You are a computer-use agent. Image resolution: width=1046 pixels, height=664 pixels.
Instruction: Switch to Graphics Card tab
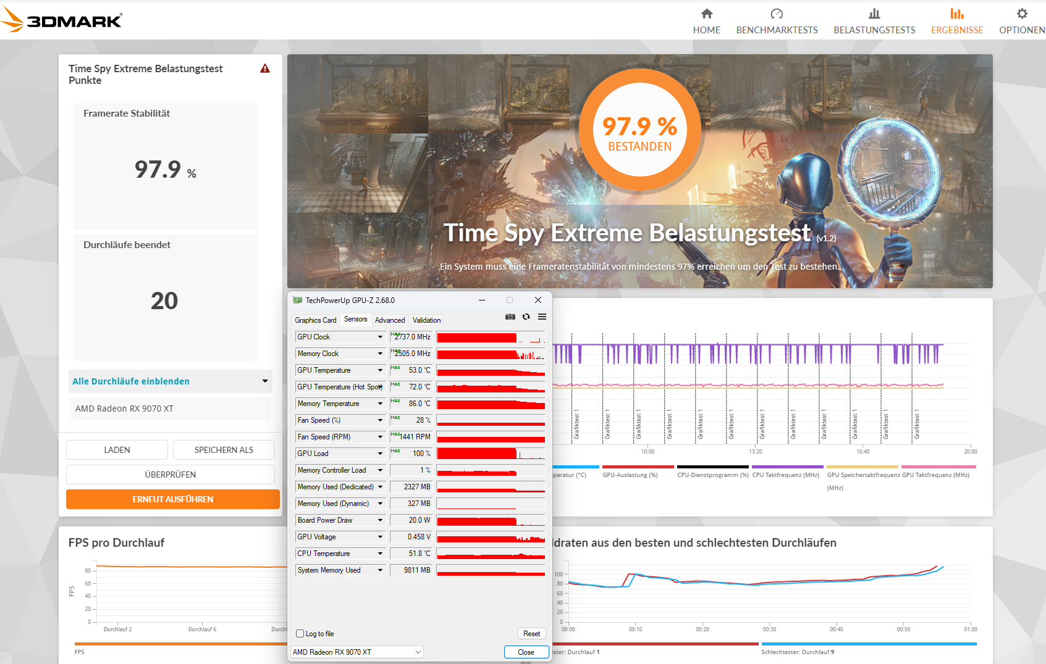coord(316,320)
